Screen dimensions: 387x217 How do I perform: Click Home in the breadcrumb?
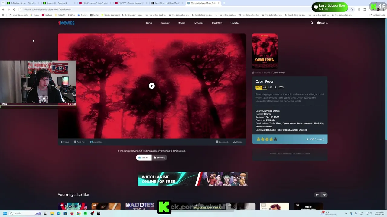[x=257, y=73]
